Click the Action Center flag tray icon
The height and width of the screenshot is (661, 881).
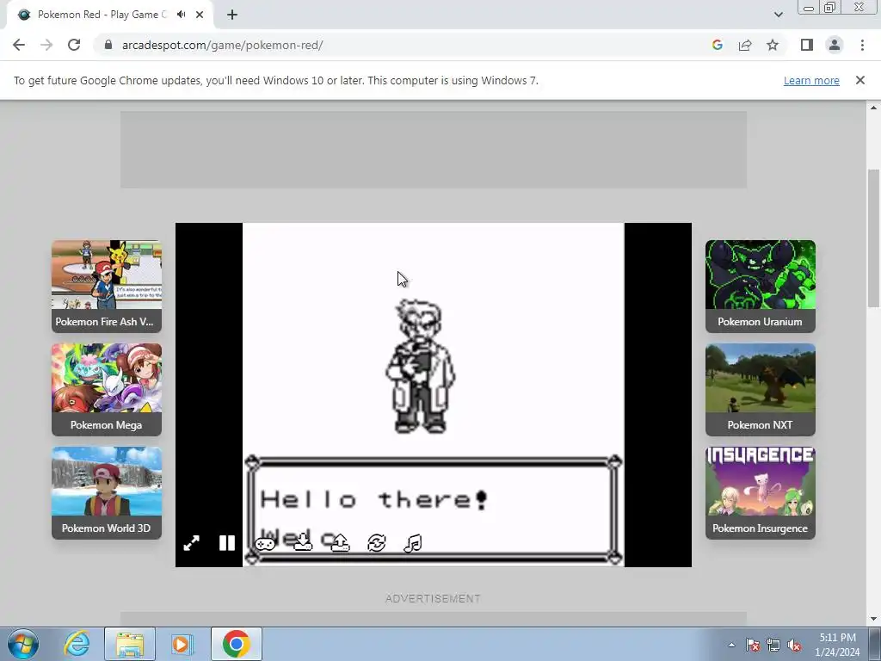(753, 645)
